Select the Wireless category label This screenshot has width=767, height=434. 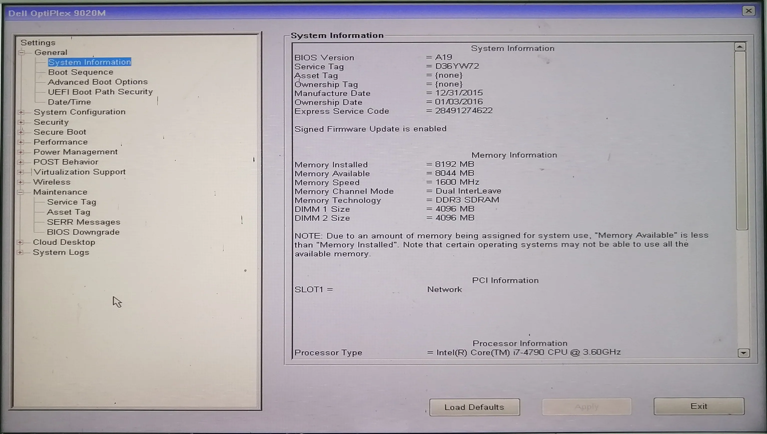pos(52,182)
